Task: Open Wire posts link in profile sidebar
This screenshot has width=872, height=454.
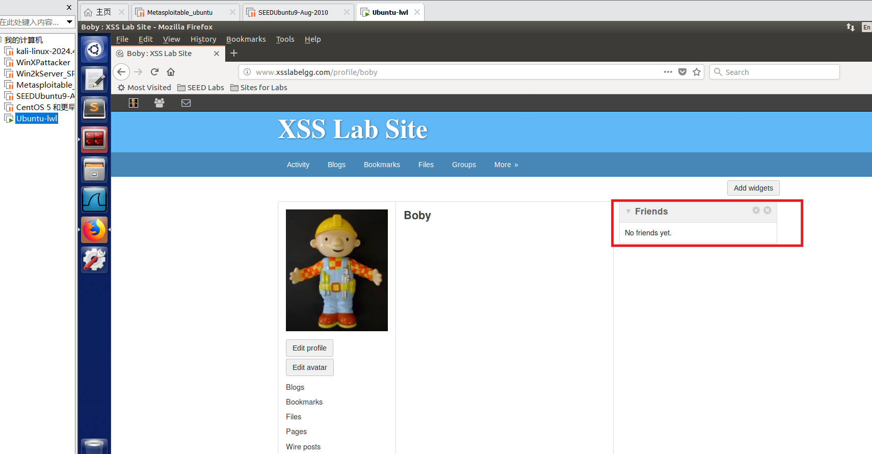Action: (x=303, y=447)
